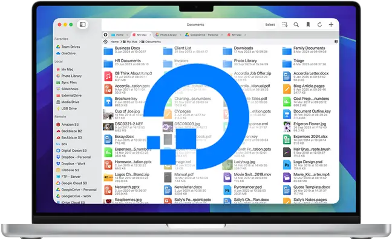
Task: Open history clock icon beside breadcrumbs
Action: (x=105, y=42)
